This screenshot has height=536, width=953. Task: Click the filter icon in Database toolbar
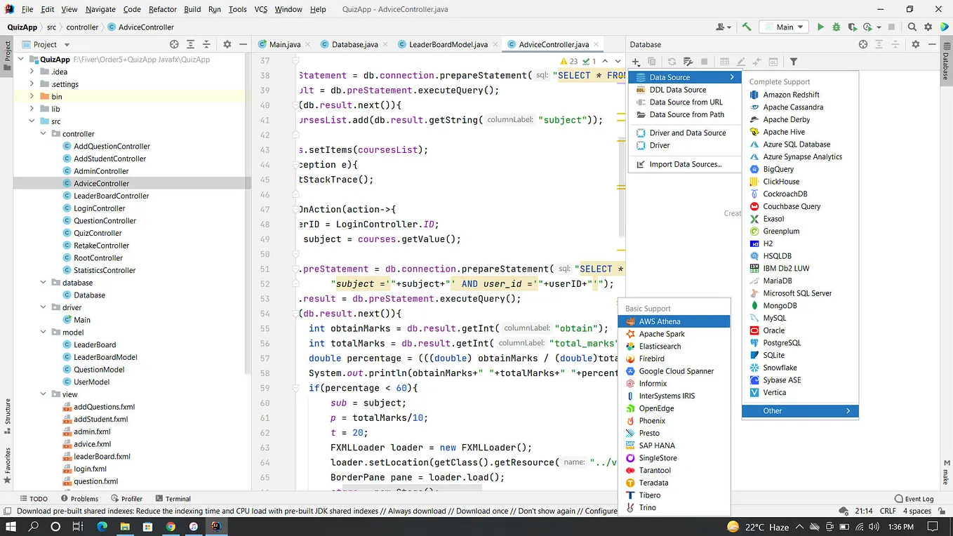794,62
